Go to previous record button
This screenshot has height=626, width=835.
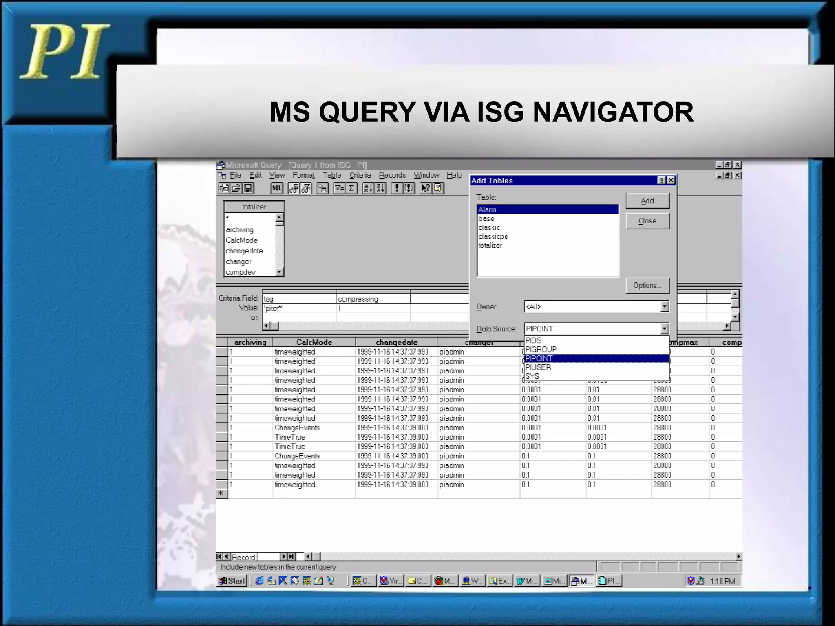point(227,557)
